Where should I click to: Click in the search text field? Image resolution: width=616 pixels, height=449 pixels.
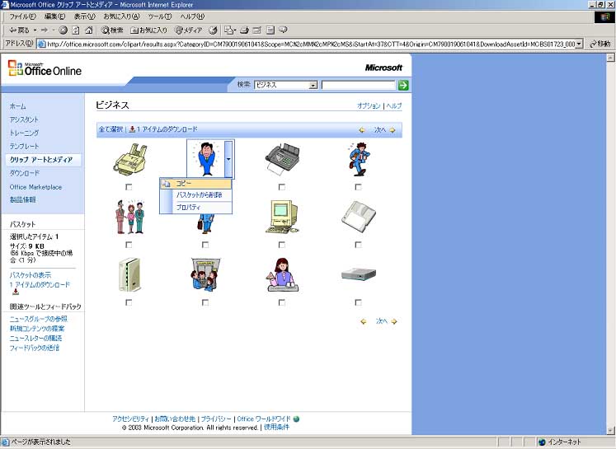pyautogui.click(x=358, y=85)
